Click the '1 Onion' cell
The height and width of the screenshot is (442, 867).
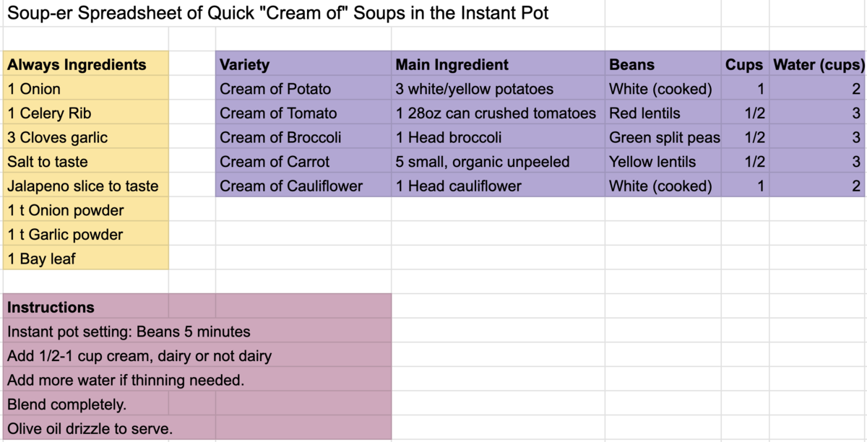coord(86,89)
